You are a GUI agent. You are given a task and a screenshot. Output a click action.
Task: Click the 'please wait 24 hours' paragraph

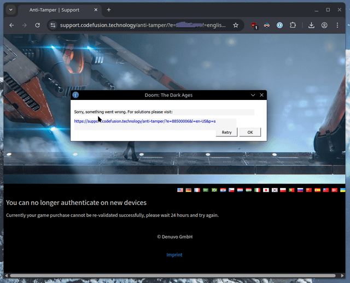[x=112, y=215]
